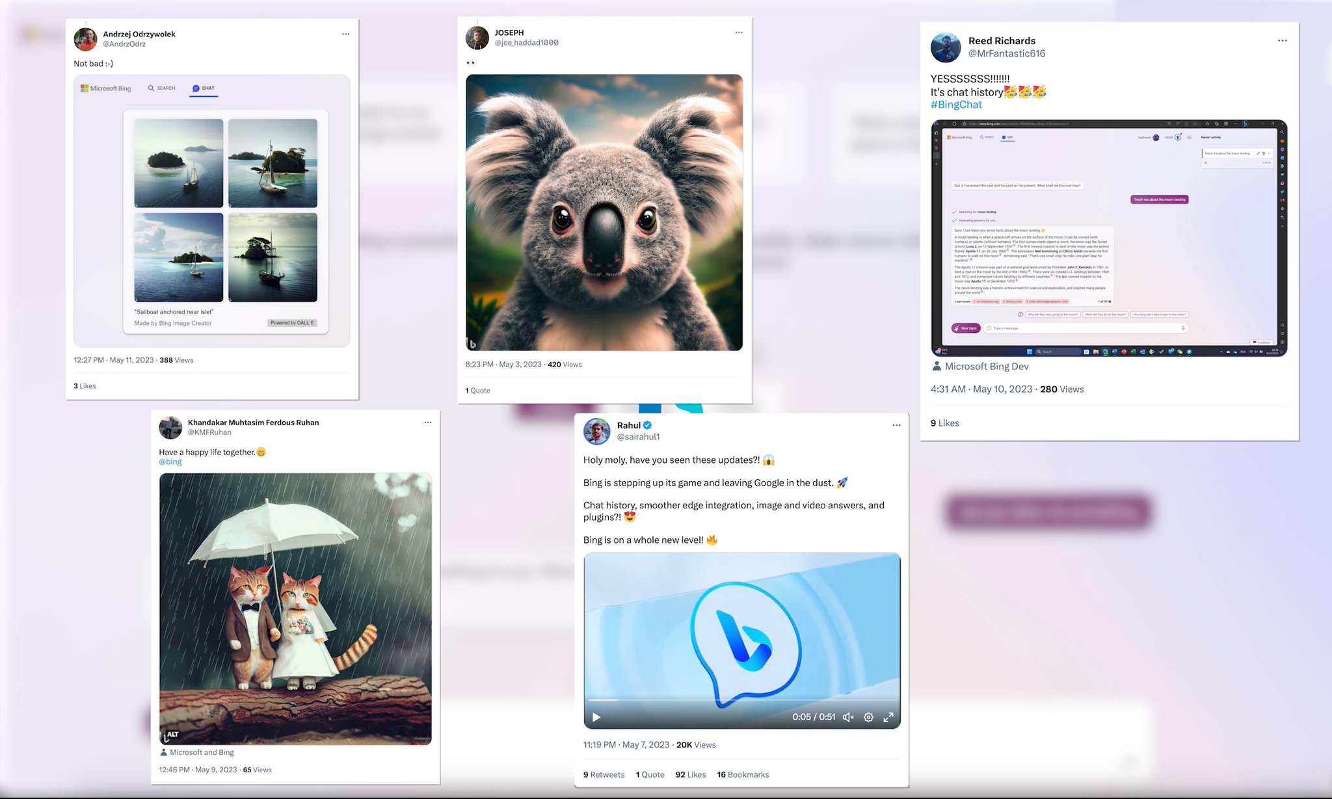Click the Powered by DALL·E badge

(x=292, y=323)
